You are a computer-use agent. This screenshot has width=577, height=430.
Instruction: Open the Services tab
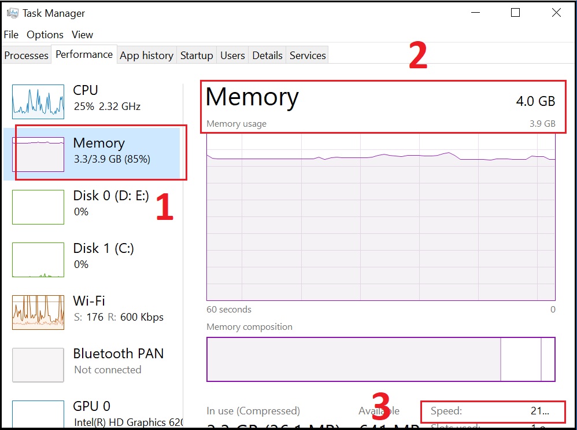click(x=308, y=56)
